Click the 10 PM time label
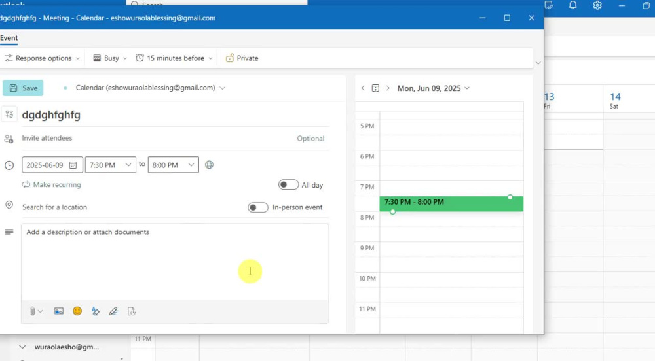The height and width of the screenshot is (361, 655). [x=367, y=279]
